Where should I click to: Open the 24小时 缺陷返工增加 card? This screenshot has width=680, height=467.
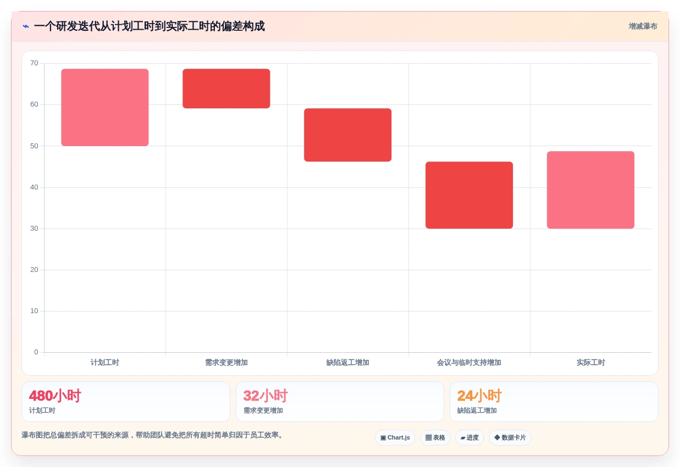pyautogui.click(x=554, y=402)
